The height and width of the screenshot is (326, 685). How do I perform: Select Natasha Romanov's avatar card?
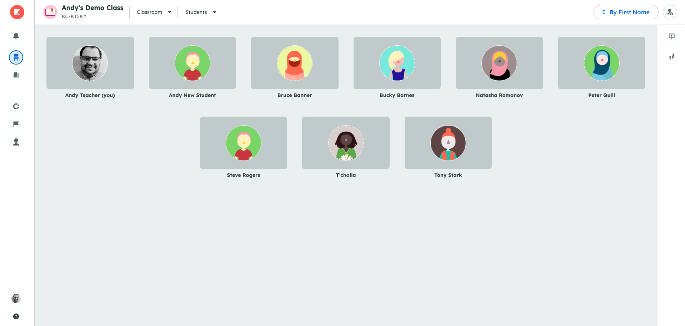coord(499,63)
